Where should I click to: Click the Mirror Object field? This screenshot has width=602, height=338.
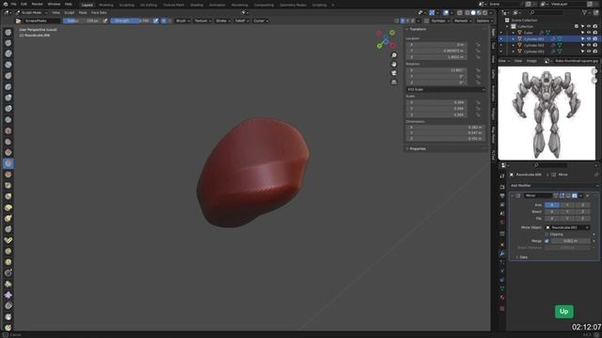click(567, 227)
